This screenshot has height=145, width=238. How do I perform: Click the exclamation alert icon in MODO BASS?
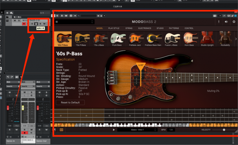tap(219, 22)
